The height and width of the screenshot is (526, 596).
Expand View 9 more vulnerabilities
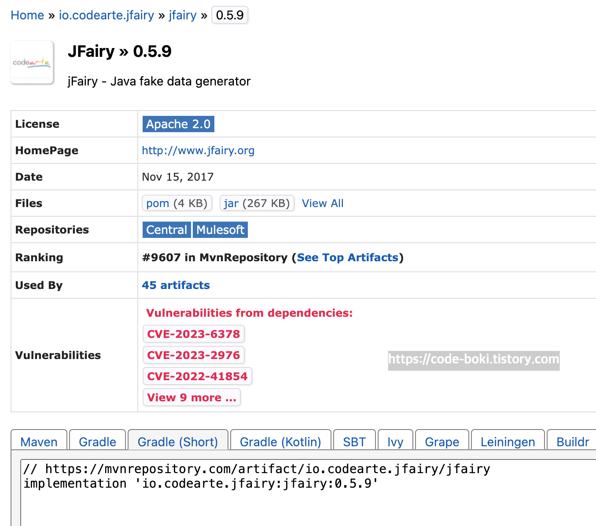pos(192,397)
